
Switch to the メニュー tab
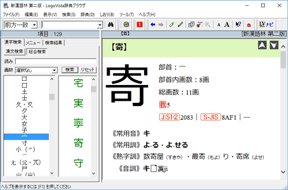33,43
